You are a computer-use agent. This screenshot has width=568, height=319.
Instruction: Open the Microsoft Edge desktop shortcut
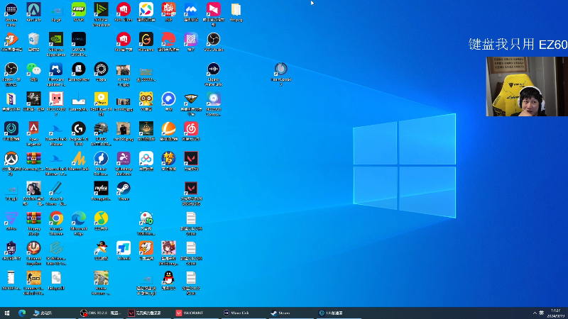coord(79,223)
